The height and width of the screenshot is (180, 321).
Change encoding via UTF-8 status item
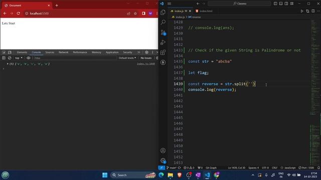tap(265, 167)
